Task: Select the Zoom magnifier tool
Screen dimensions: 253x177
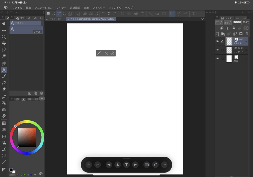Action: coord(4,37)
